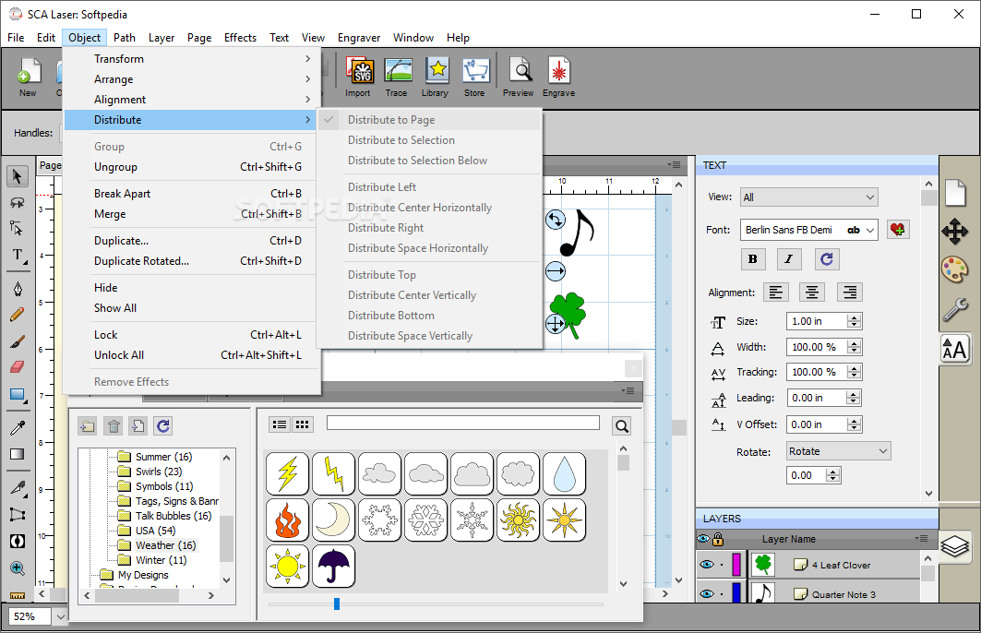Screen dimensions: 981x633
Task: Open the Library toolbar icon
Action: 436,77
